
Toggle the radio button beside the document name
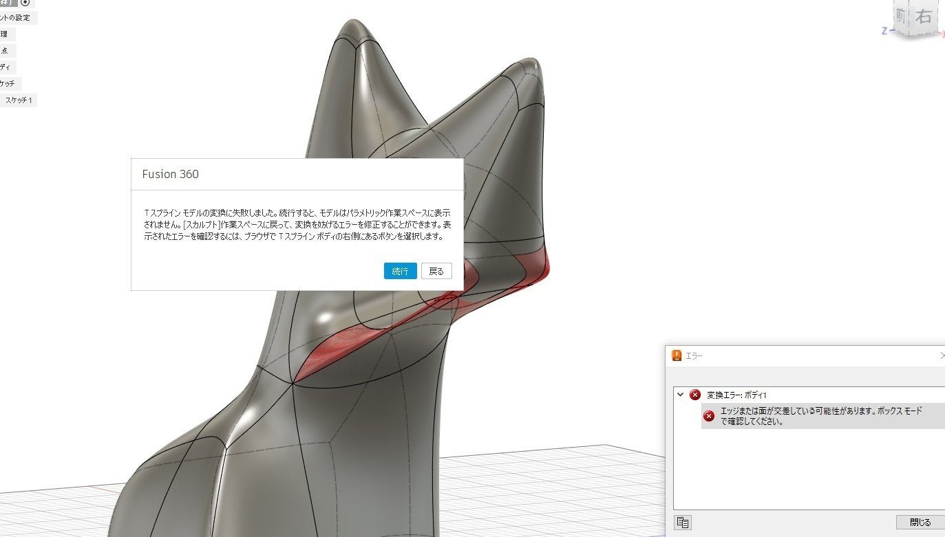tap(25, 3)
